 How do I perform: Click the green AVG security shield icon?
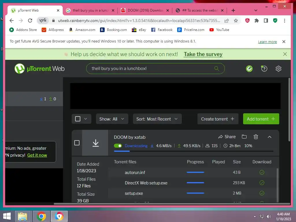(275, 21)
